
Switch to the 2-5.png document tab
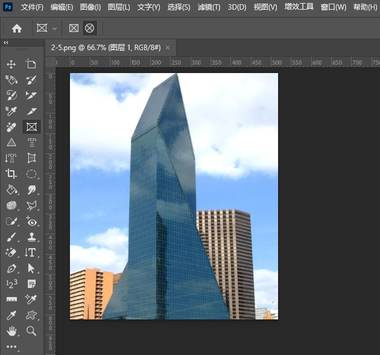(x=104, y=48)
